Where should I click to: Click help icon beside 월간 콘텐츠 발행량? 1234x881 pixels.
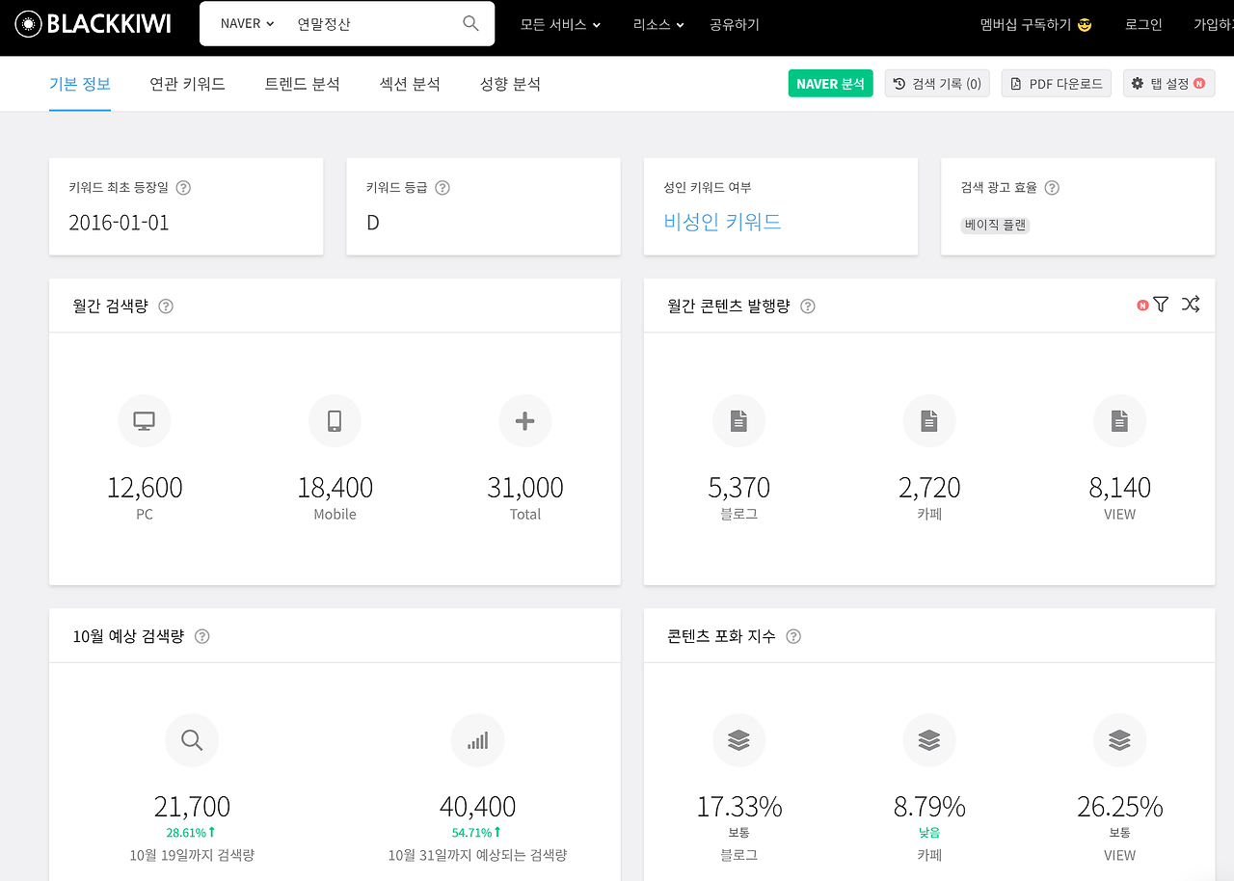pyautogui.click(x=808, y=307)
